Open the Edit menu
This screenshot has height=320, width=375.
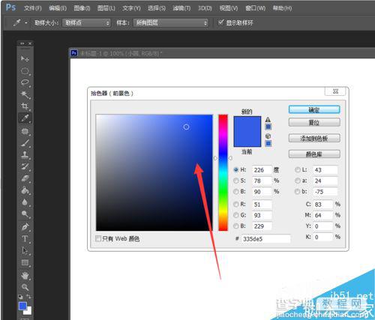(58, 8)
